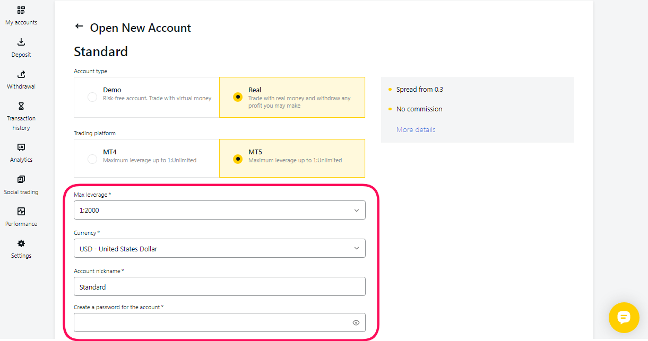This screenshot has width=648, height=341.
Task: Focus the account password input field
Action: click(x=212, y=322)
